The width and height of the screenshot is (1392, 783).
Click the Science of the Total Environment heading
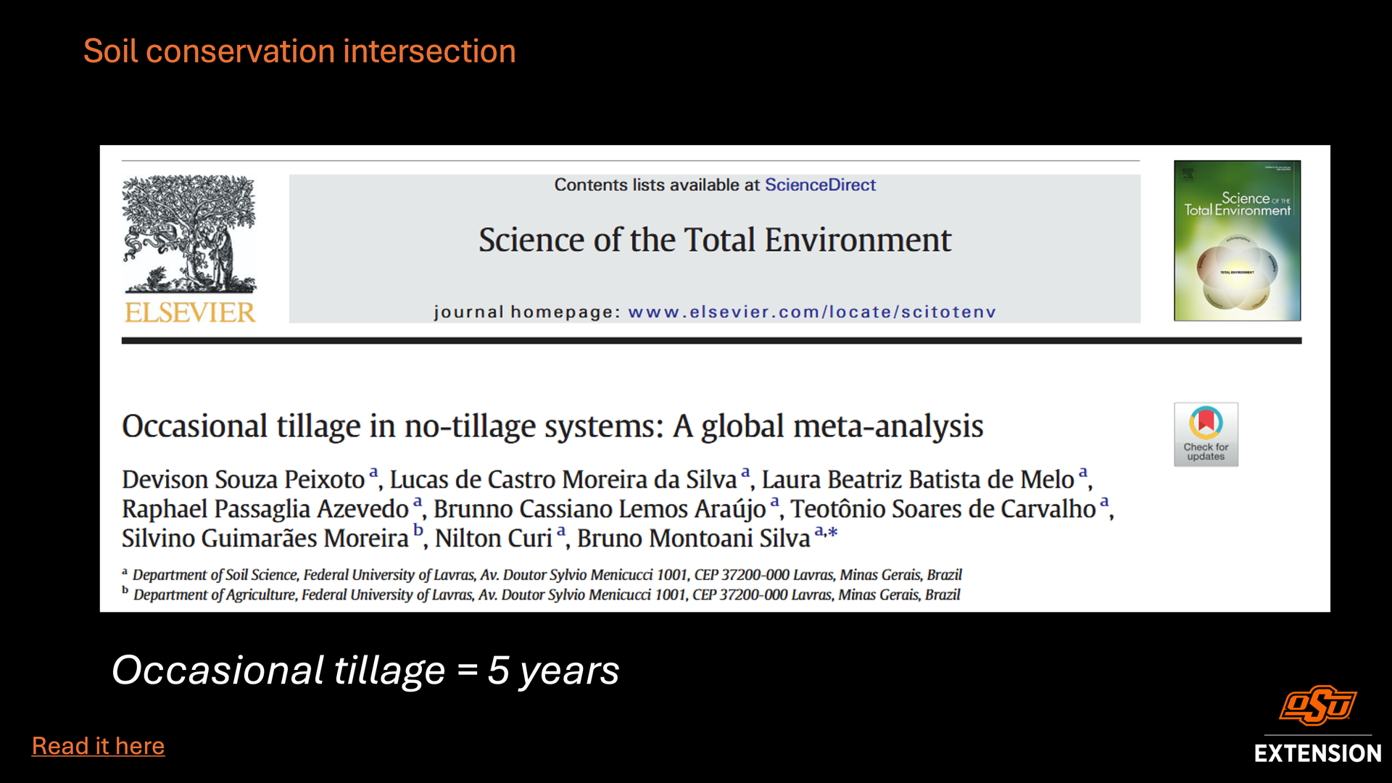[714, 240]
